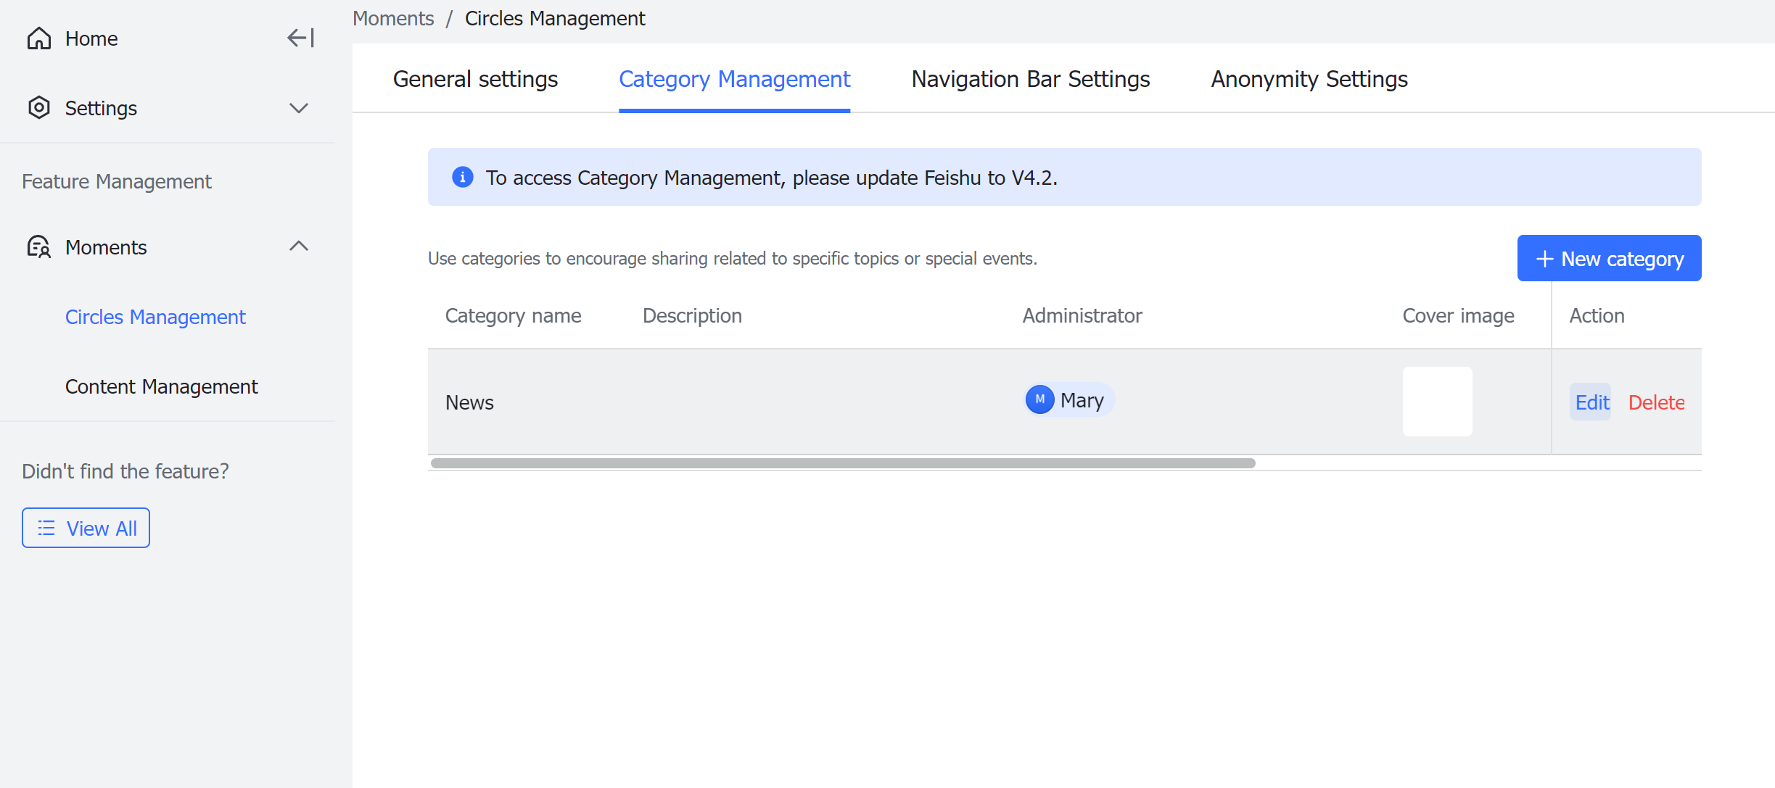Click the View All button

86,528
